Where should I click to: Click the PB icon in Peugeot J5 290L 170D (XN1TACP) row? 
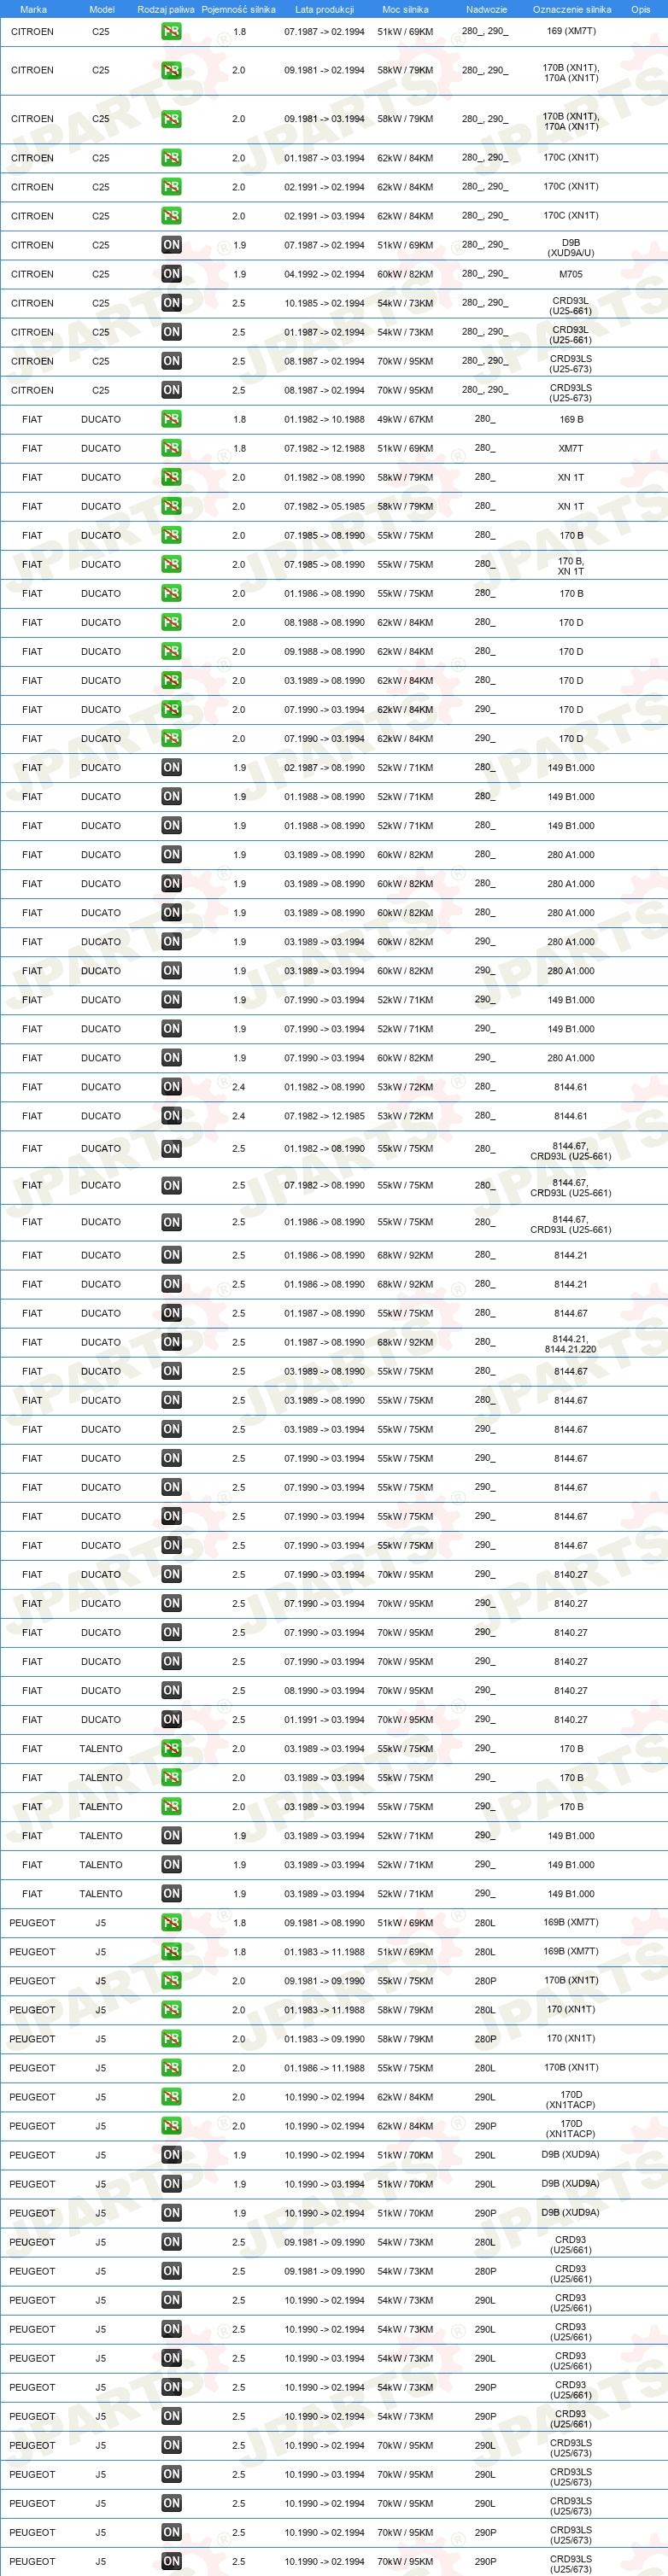coord(171,2097)
